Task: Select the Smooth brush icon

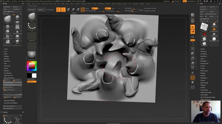Action: click(x=17, y=37)
